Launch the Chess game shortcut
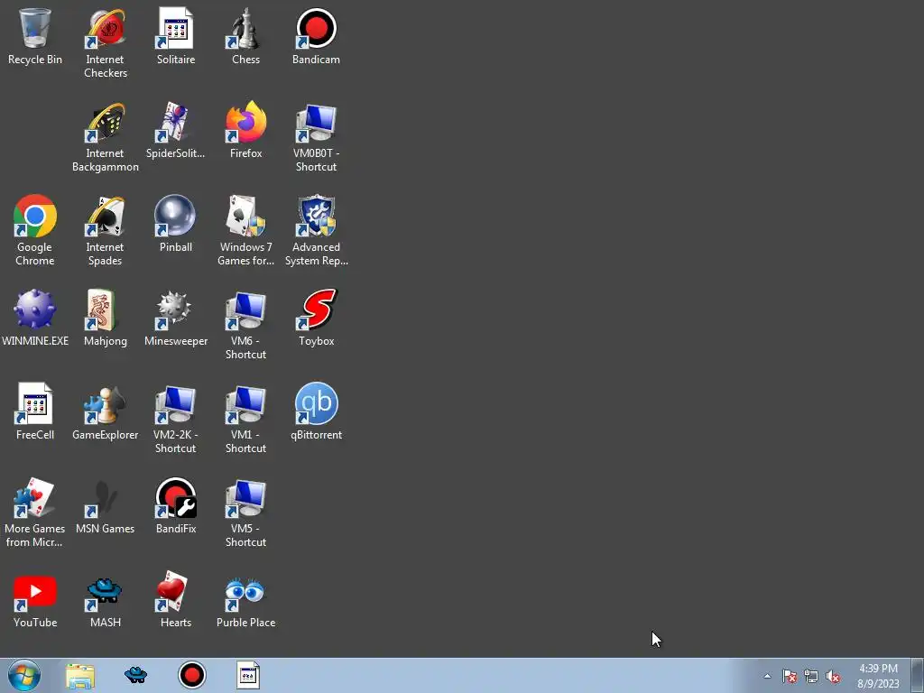 (x=245, y=36)
